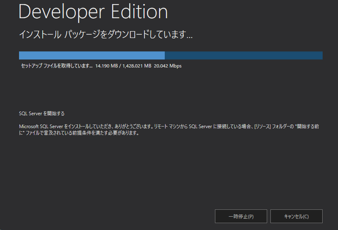The image size is (338, 230).
Task: Click the download progress bar
Action: click(171, 55)
